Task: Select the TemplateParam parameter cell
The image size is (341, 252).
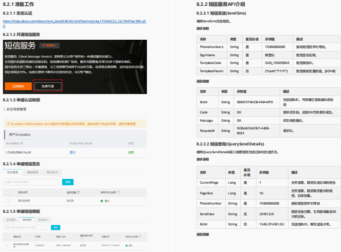Action: [x=212, y=71]
